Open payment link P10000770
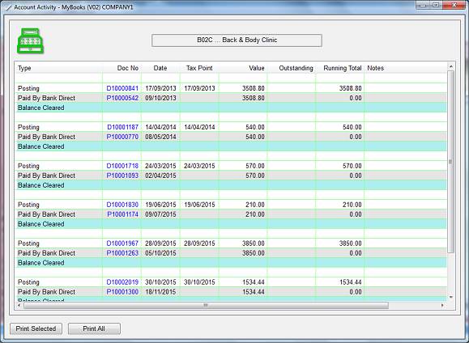The height and width of the screenshot is (343, 469). click(x=122, y=137)
